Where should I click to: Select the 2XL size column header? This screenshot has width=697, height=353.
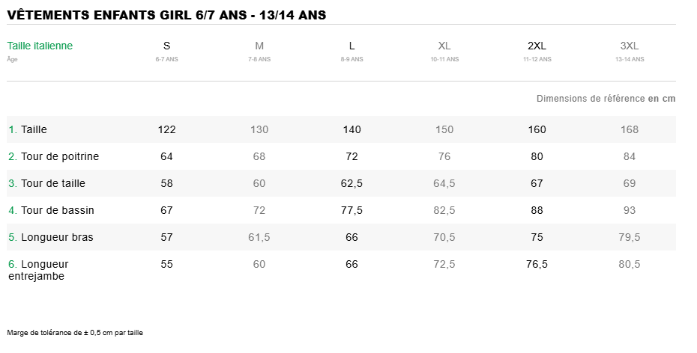pos(537,46)
